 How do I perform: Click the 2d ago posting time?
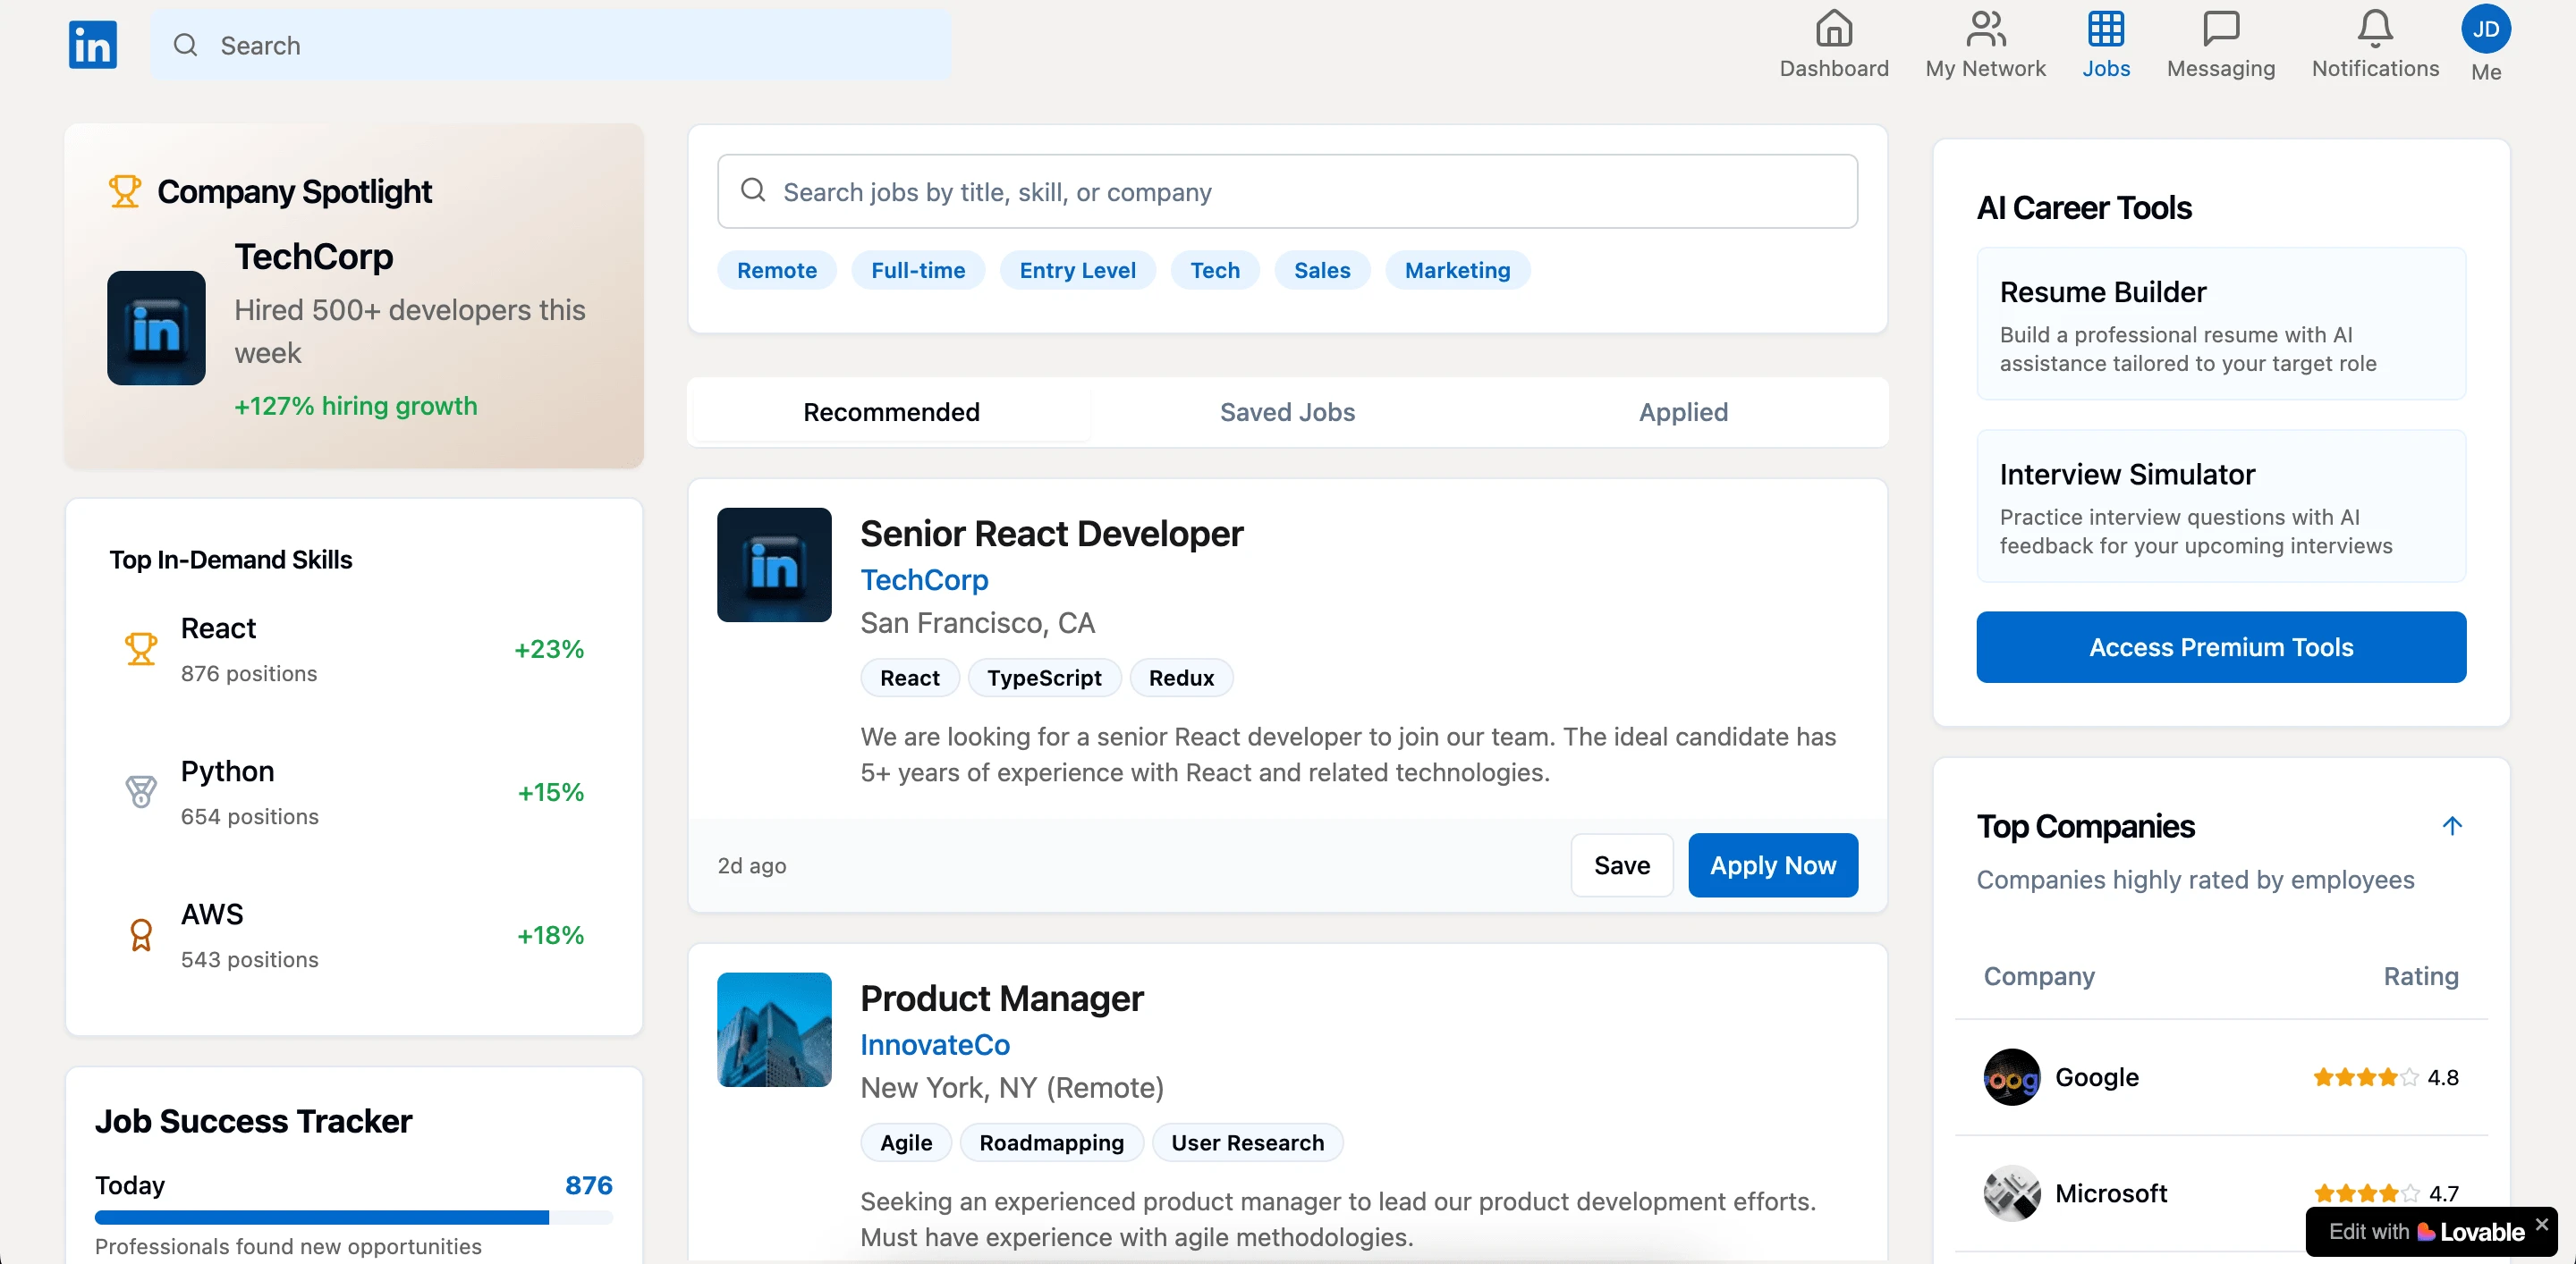[x=751, y=865]
